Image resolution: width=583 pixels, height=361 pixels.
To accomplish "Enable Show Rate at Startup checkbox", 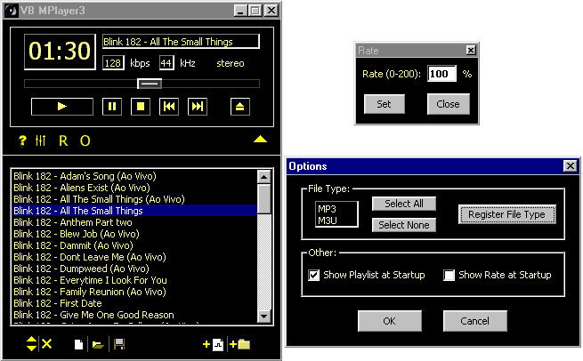I will [449, 275].
